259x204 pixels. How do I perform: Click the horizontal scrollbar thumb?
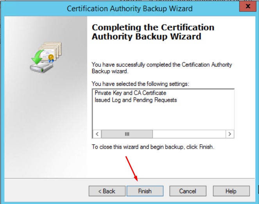click(127, 134)
